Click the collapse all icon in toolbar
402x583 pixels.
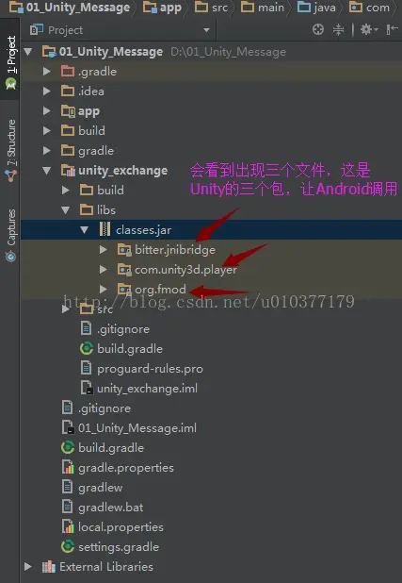click(338, 29)
